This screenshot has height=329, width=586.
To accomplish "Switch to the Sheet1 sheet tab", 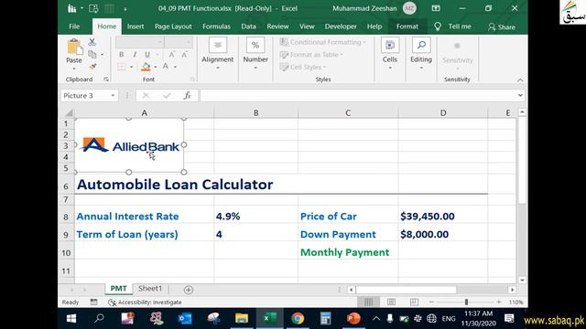I will 150,289.
